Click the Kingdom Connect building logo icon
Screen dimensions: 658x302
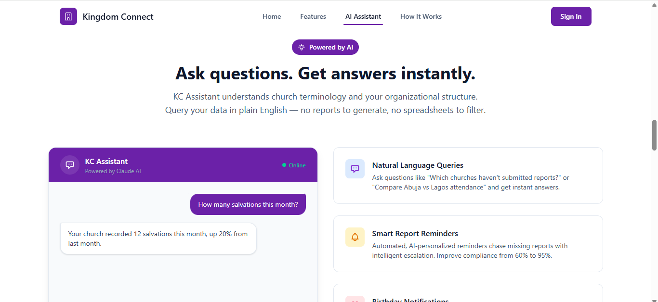[68, 16]
